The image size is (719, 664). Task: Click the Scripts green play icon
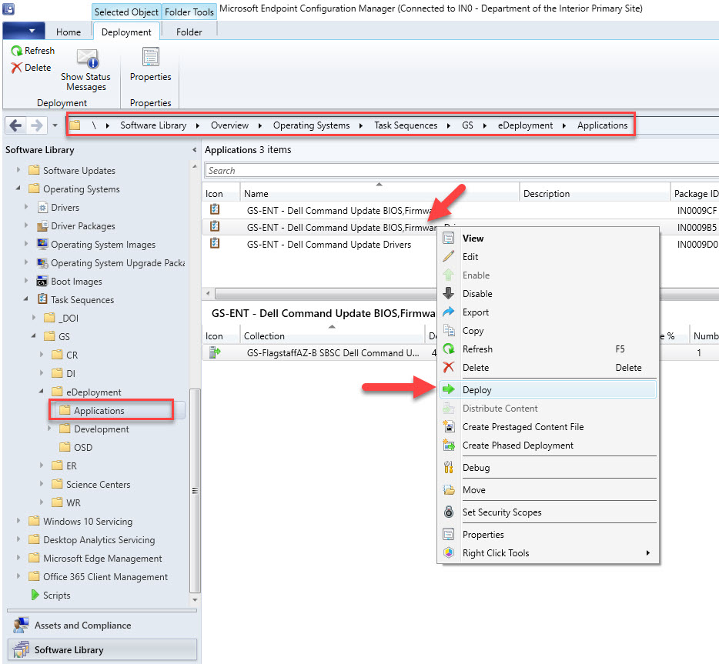click(35, 595)
